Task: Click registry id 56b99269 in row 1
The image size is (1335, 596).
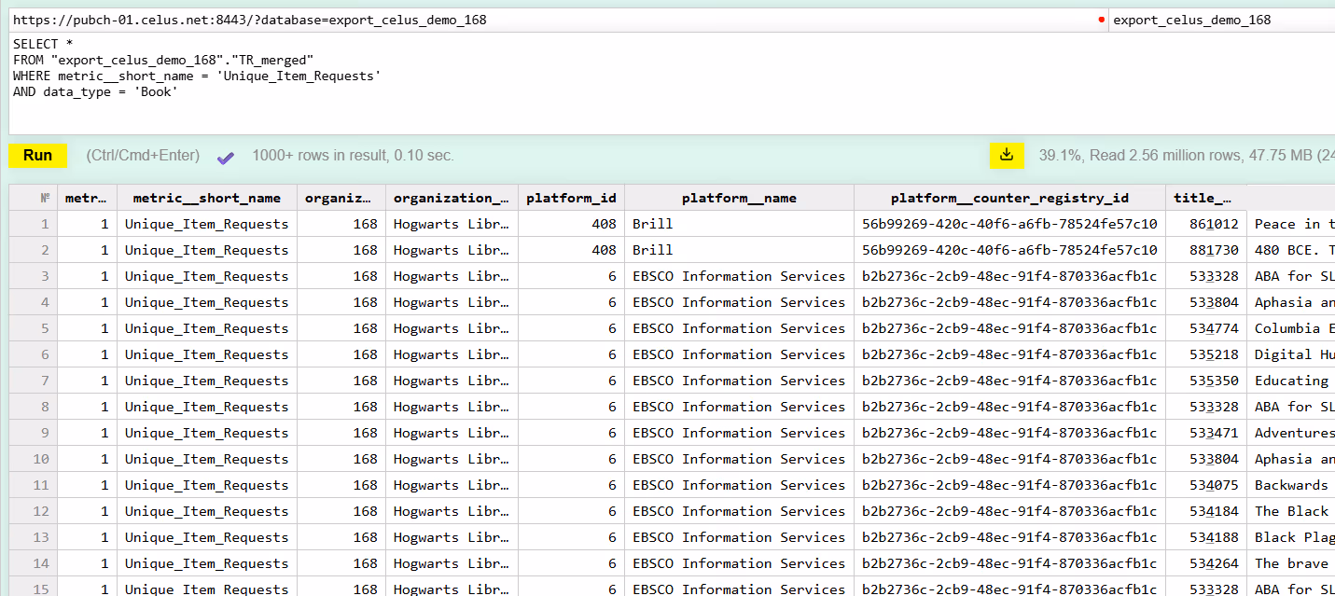Action: [1009, 224]
